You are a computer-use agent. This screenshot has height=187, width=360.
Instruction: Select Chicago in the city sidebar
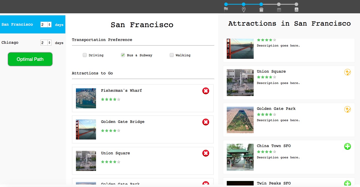point(10,42)
